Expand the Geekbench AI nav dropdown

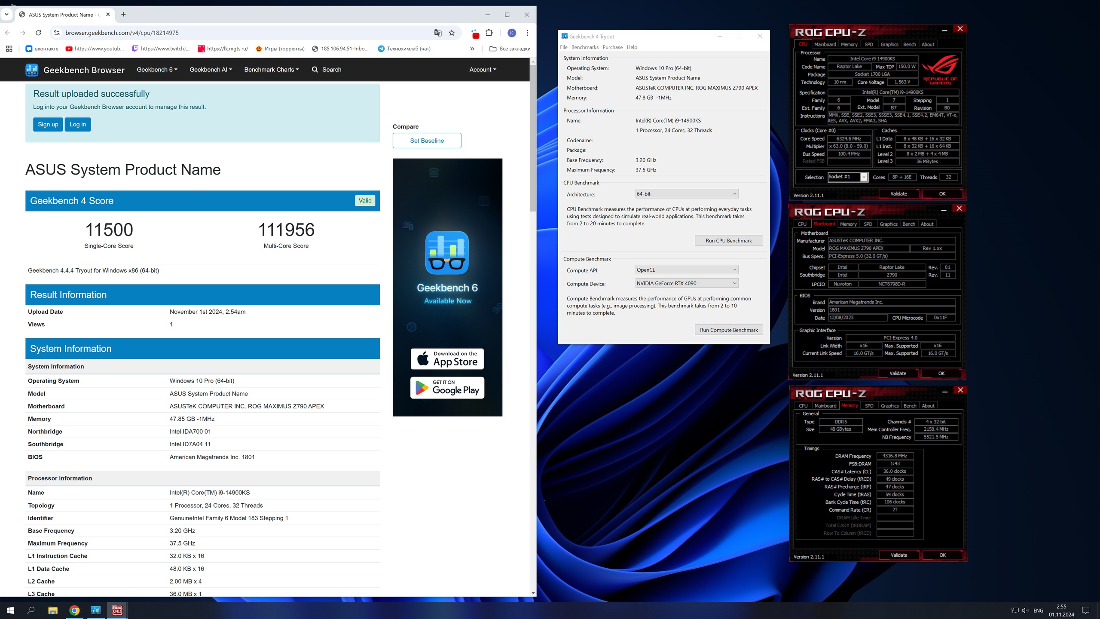(211, 70)
